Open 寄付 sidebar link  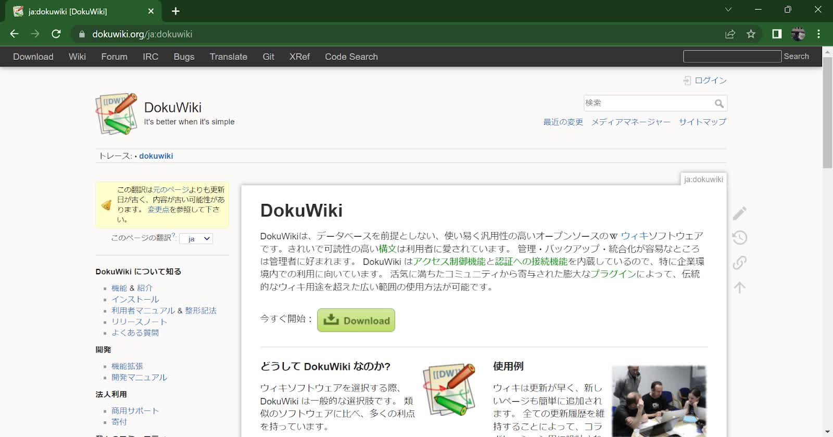pyautogui.click(x=119, y=422)
